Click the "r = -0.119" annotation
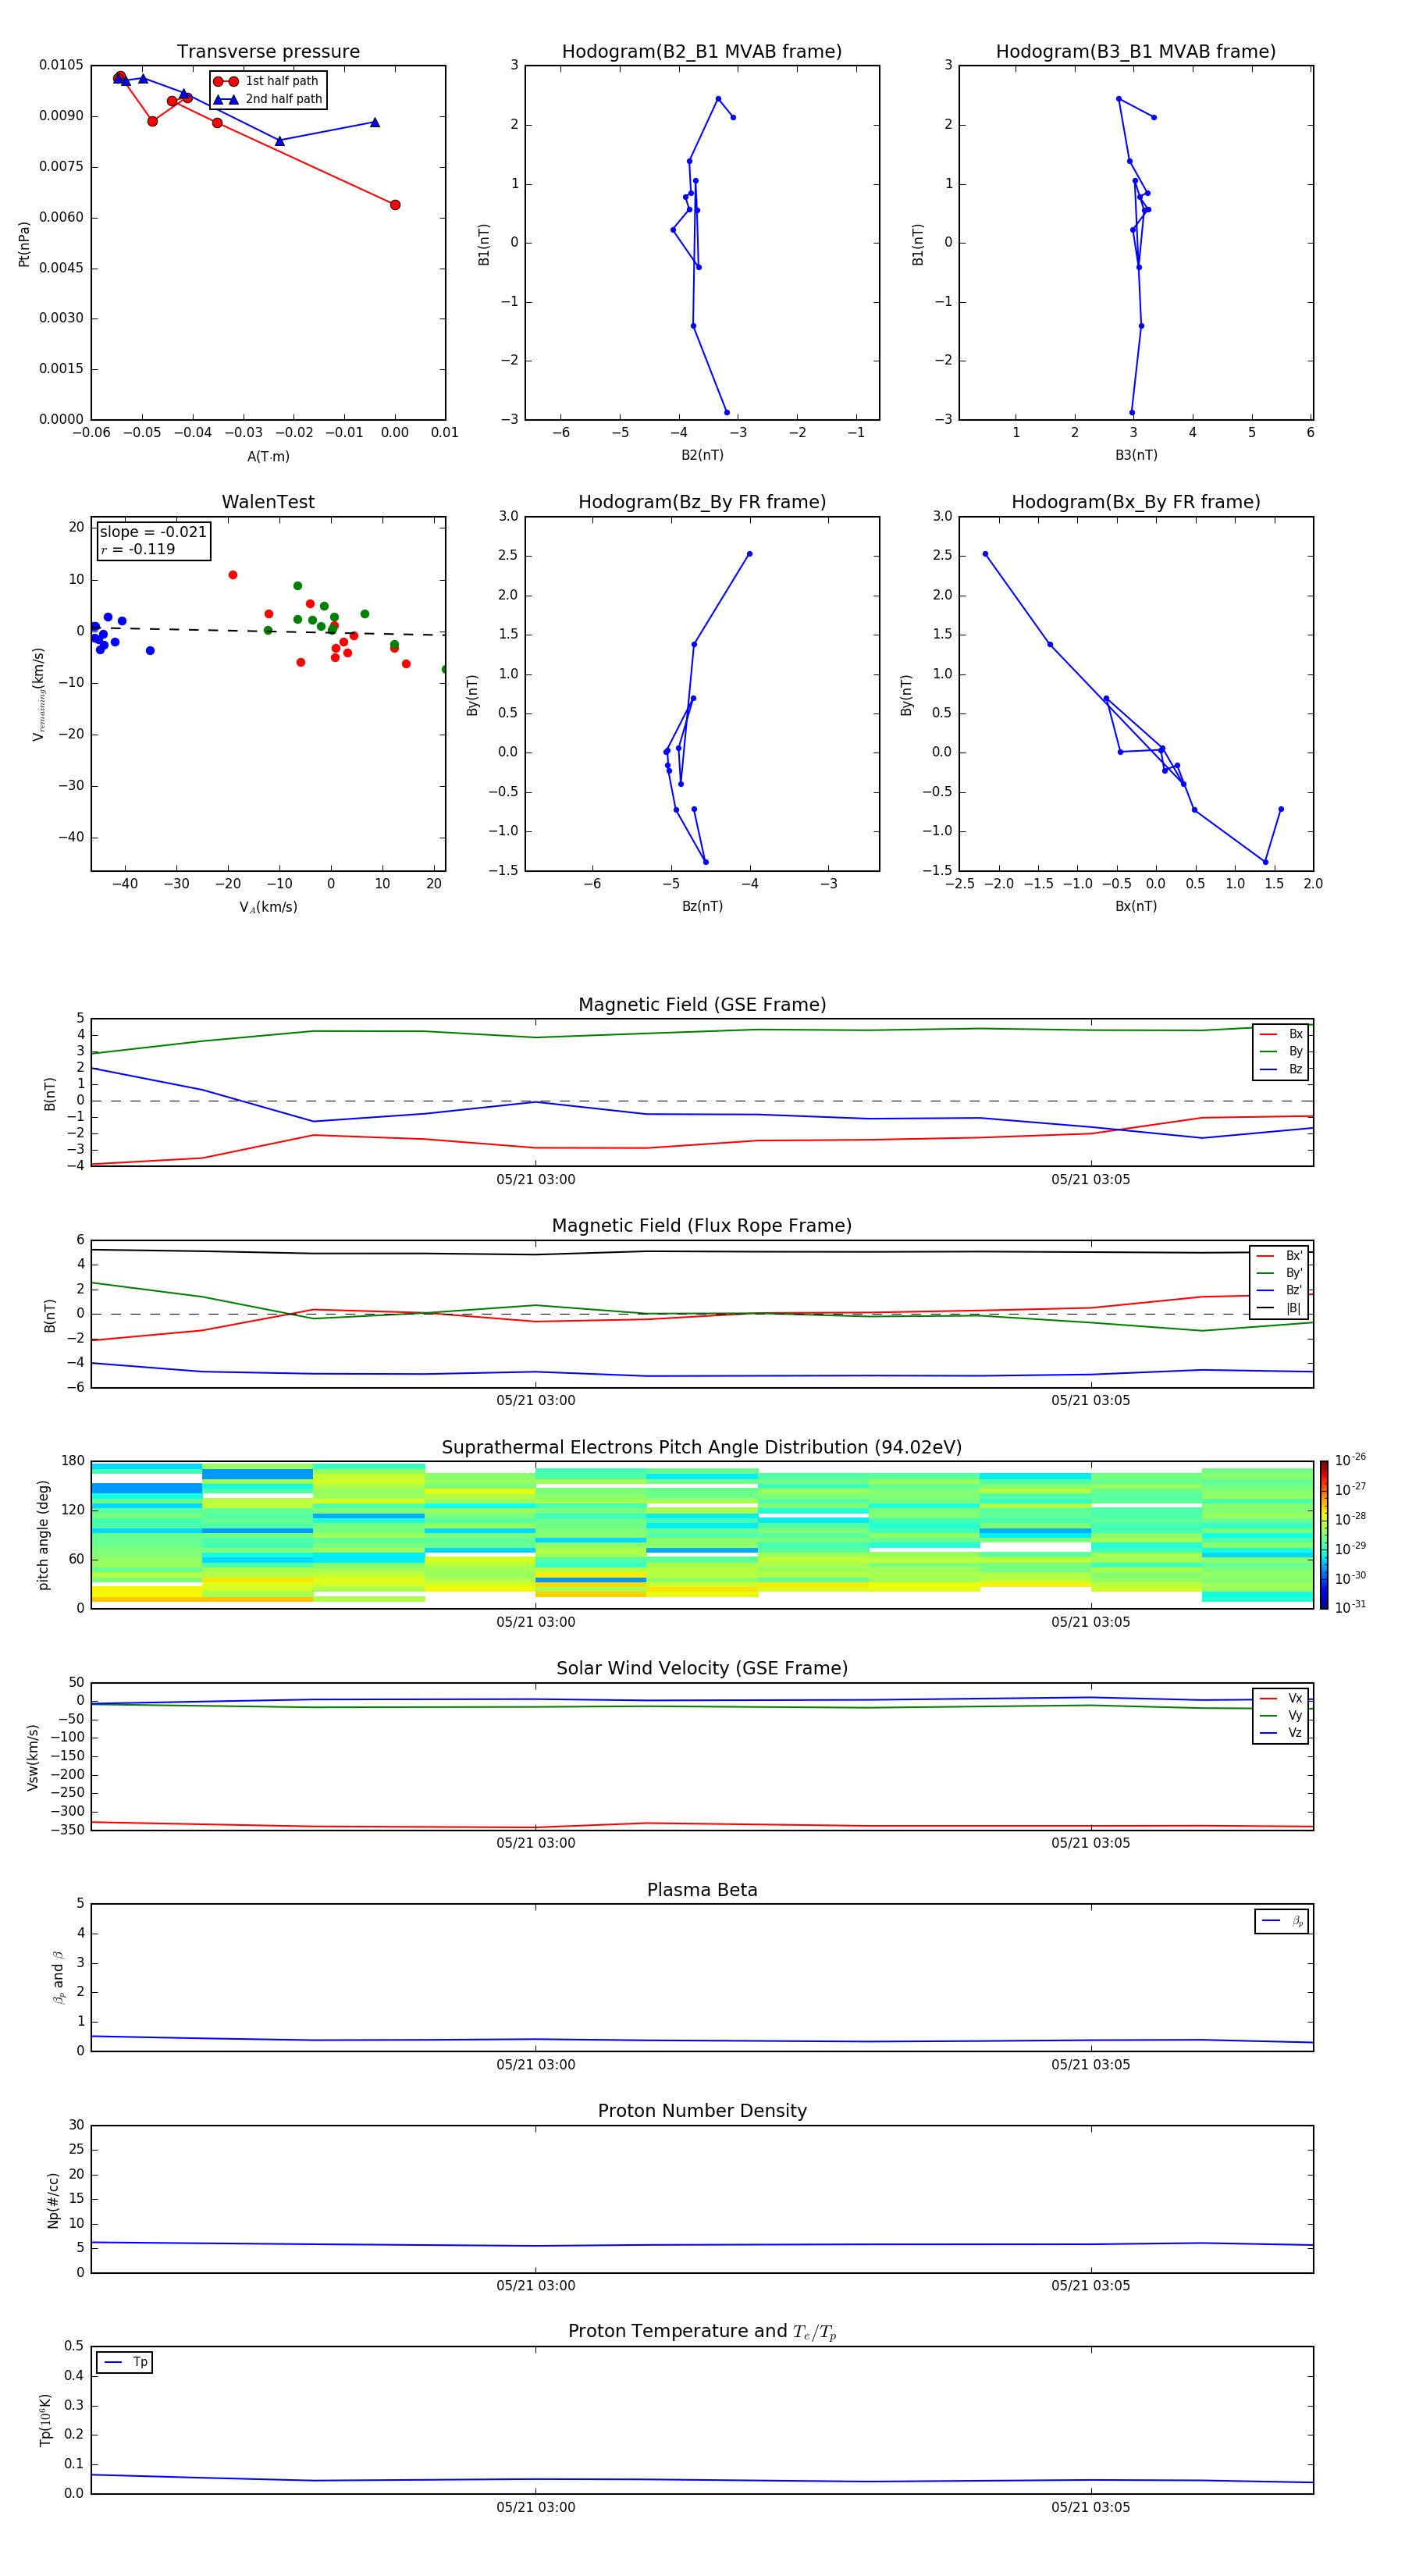 138,549
